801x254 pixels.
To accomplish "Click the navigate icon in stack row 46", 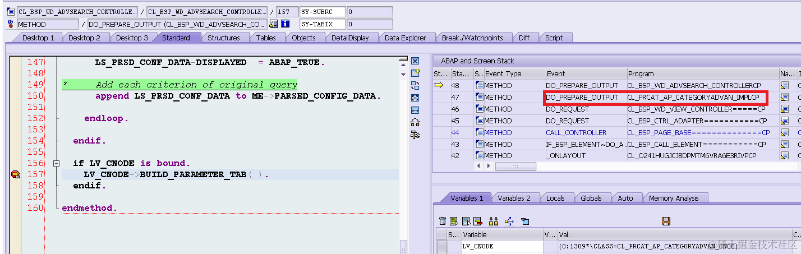I will coord(785,109).
